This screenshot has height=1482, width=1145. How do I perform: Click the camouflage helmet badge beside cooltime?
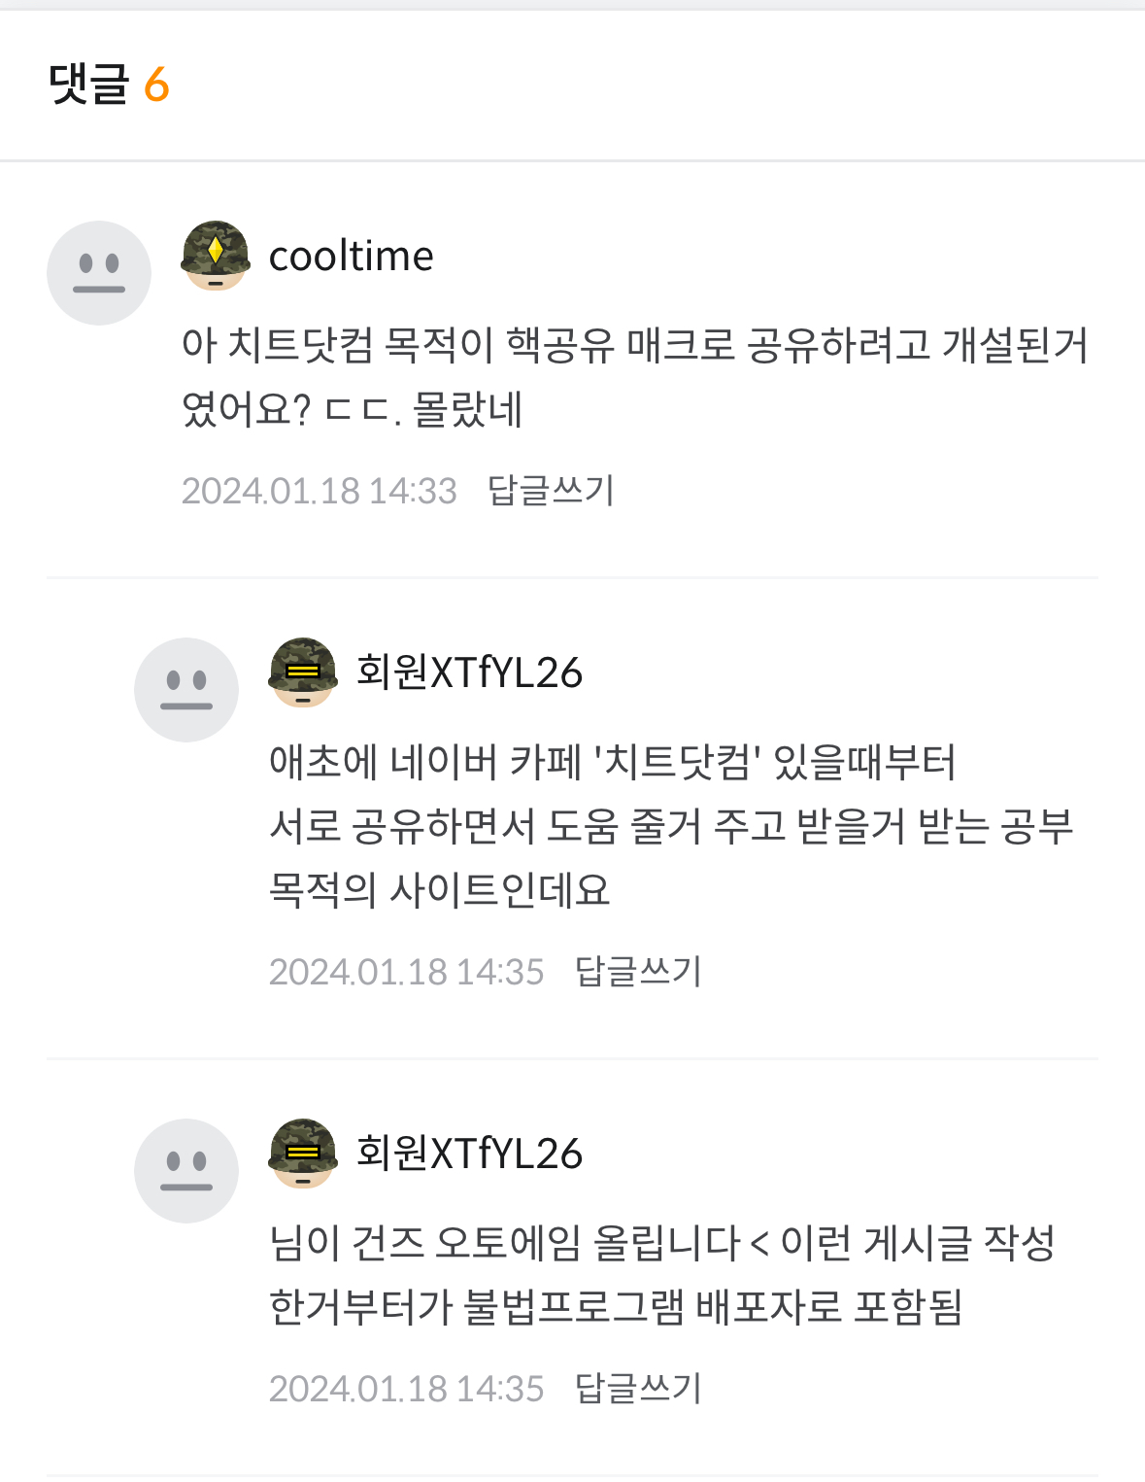coord(216,256)
